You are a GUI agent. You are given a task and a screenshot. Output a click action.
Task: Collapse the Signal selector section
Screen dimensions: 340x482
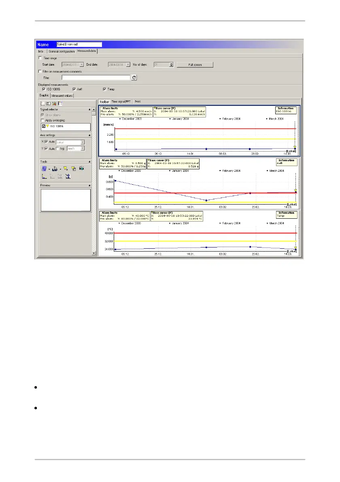(x=89, y=109)
